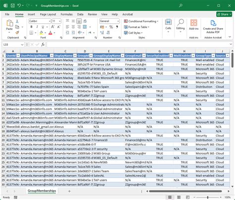Screen dimensions: 235x200
Task: Click Middle Align icon
Action: click(x=73, y=21)
